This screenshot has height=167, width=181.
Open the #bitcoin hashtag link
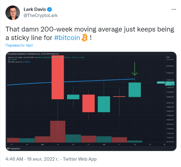tap(67, 38)
